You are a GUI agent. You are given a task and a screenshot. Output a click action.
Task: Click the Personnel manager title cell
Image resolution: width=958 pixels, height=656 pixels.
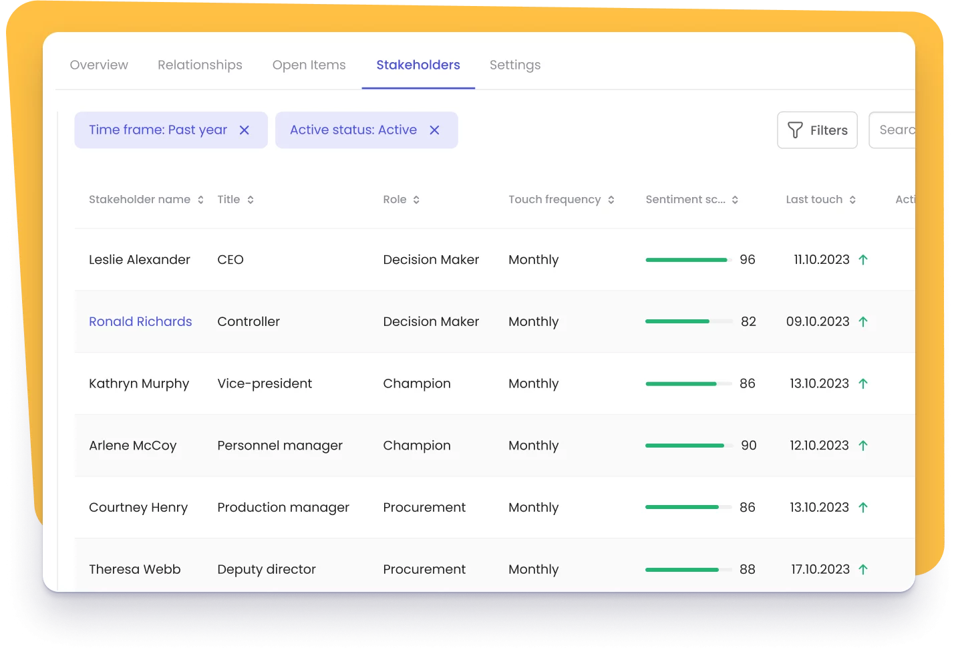(280, 446)
